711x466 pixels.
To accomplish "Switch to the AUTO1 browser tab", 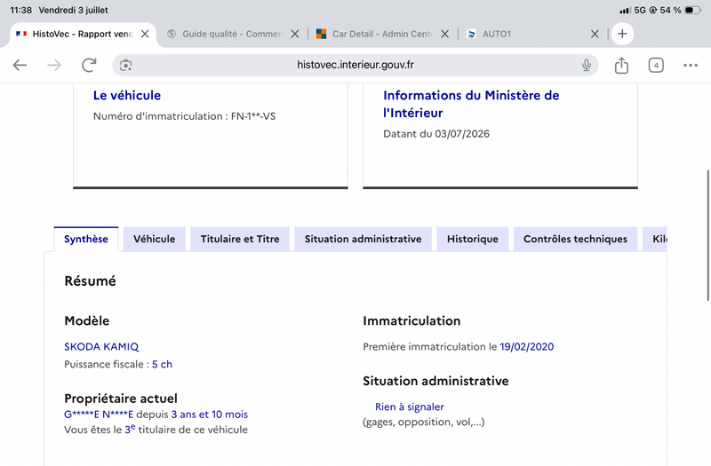I will (x=526, y=34).
